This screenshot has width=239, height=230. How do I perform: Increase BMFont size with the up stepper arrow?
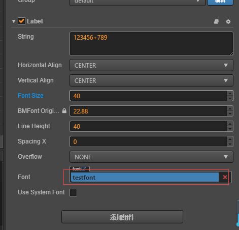pos(230,109)
